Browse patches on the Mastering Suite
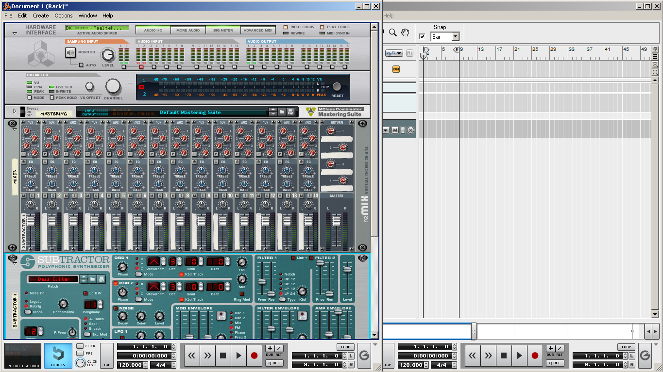The width and height of the screenshot is (663, 372). tap(282, 112)
